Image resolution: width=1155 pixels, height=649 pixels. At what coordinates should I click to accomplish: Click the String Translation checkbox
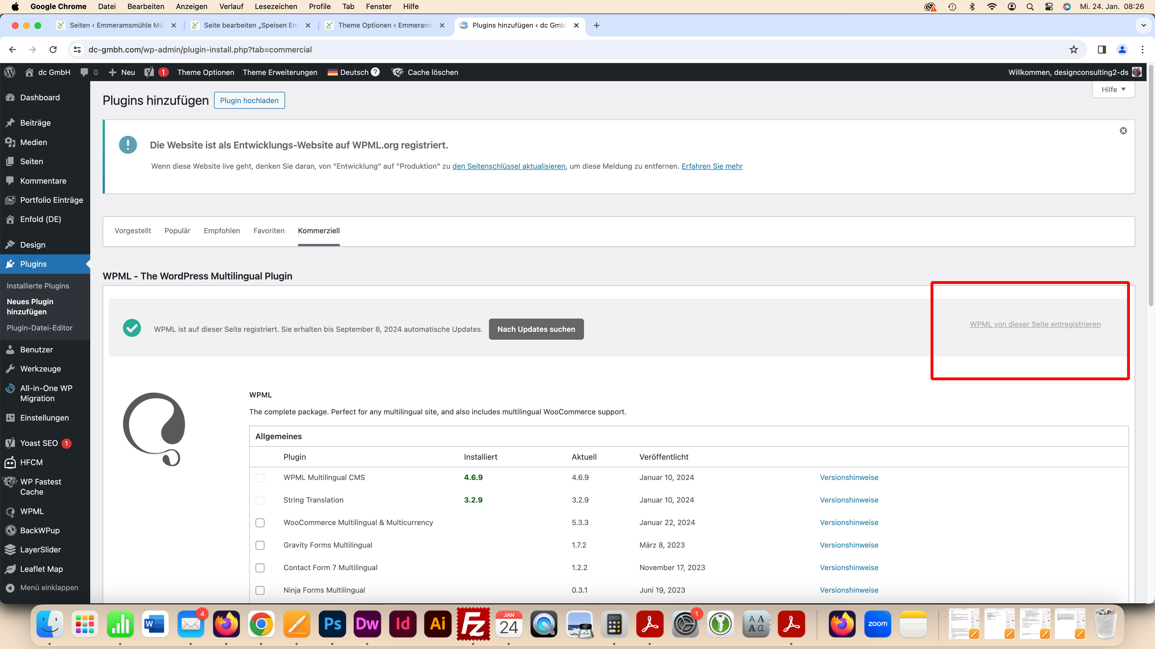pos(260,500)
